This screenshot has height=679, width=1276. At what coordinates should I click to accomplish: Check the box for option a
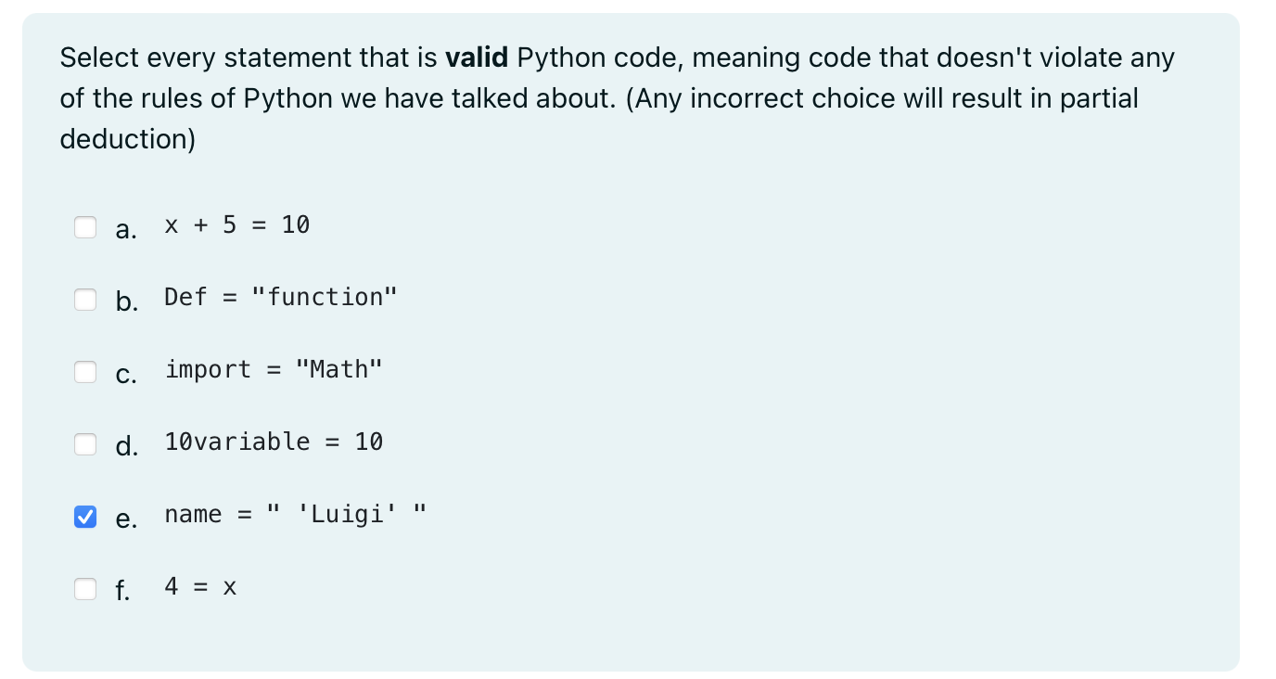(x=85, y=227)
